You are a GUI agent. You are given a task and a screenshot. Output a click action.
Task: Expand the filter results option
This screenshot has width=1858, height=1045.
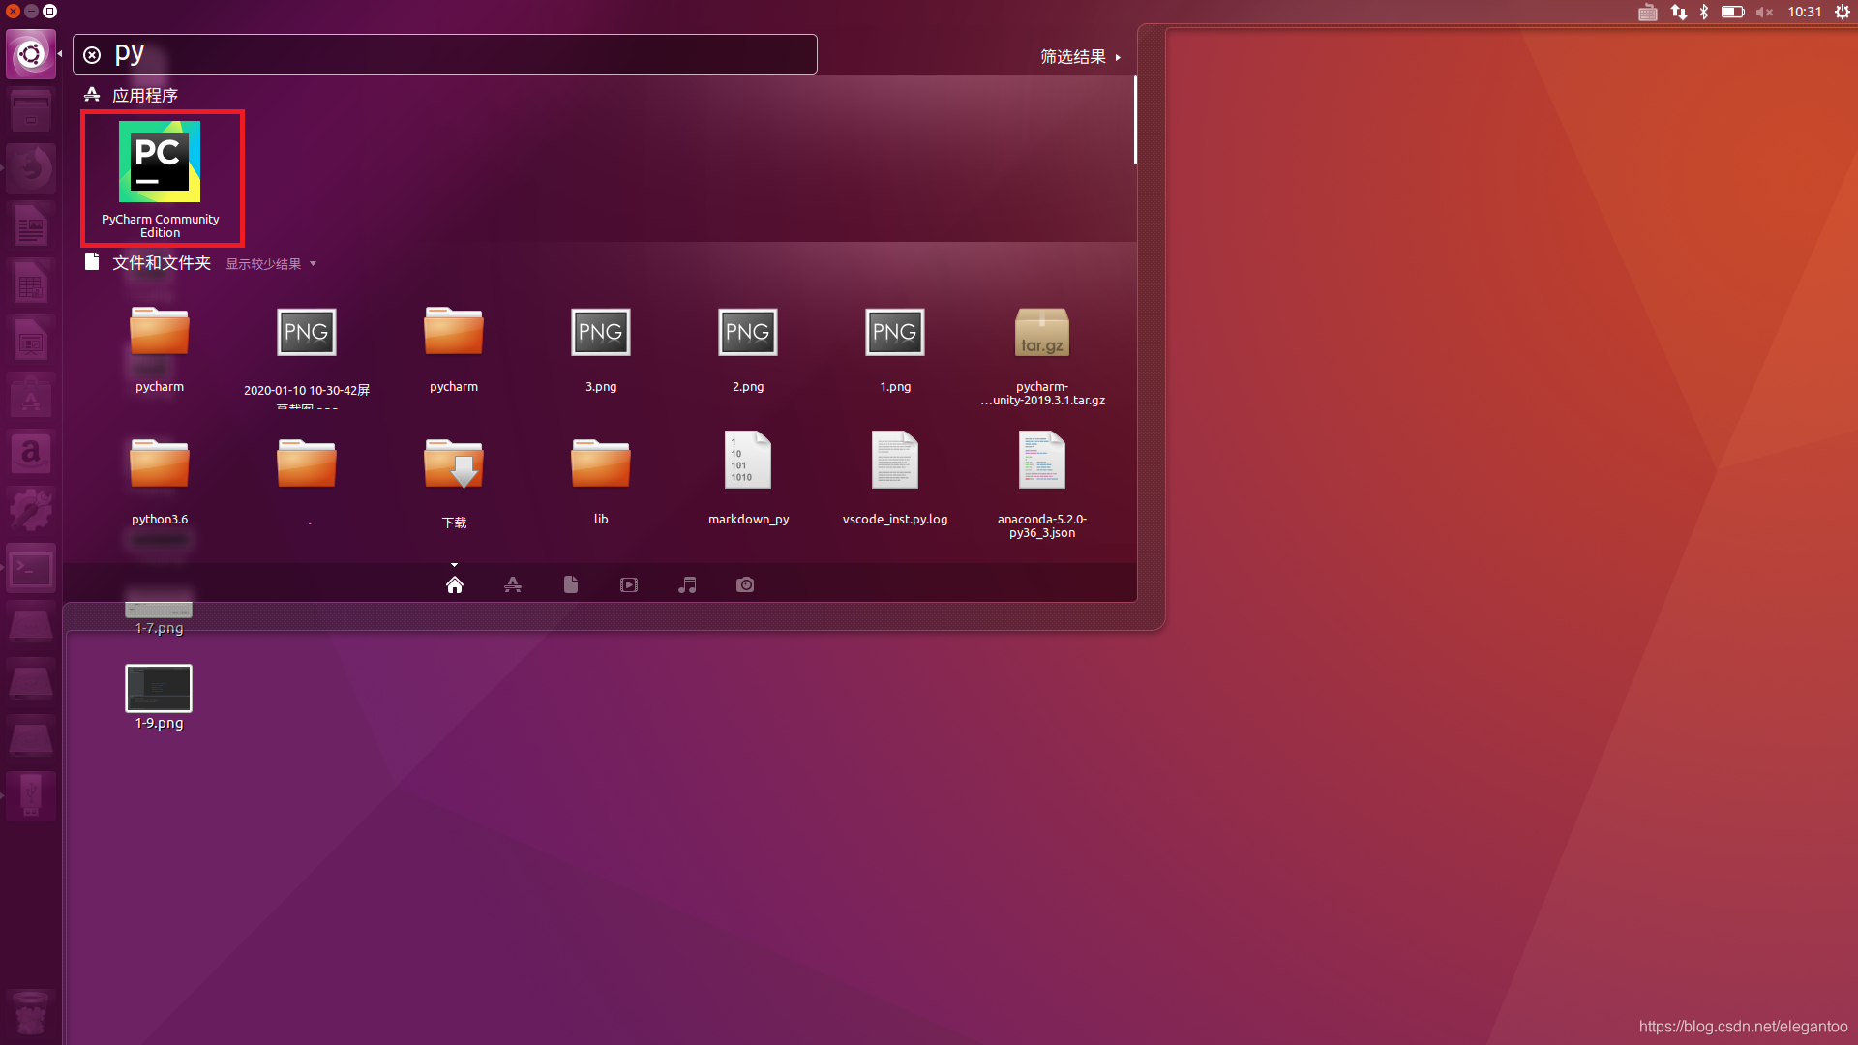[1080, 57]
